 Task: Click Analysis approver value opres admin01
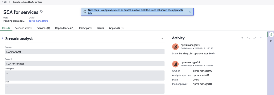(201, 75)
